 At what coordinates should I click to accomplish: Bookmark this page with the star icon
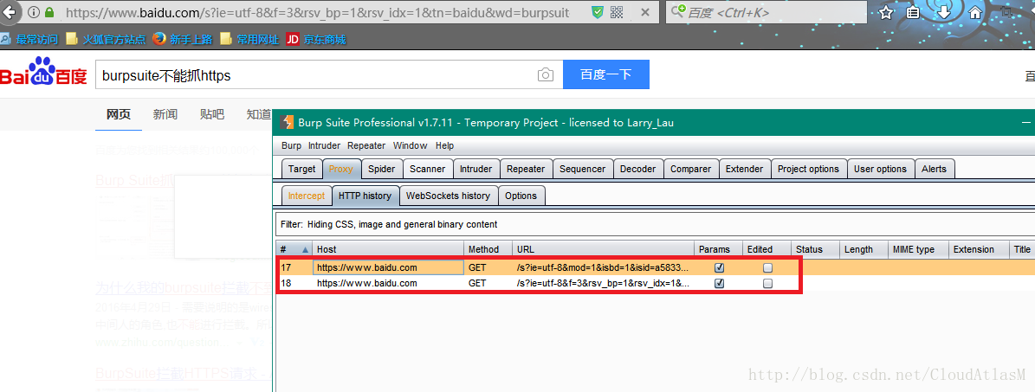coord(886,12)
